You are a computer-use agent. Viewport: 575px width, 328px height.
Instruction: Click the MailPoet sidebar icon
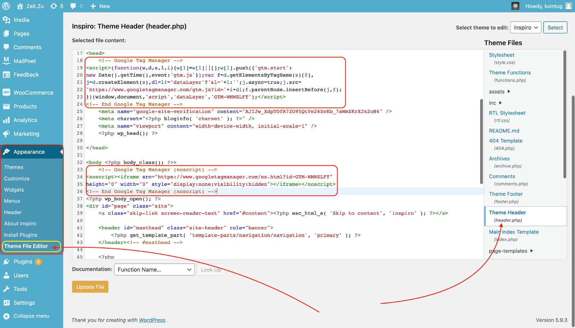tap(6, 61)
